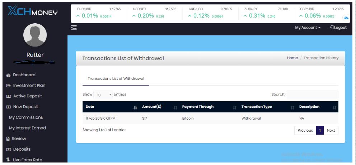356x165 pixels.
Task: Open the Review page
Action: pyautogui.click(x=19, y=139)
